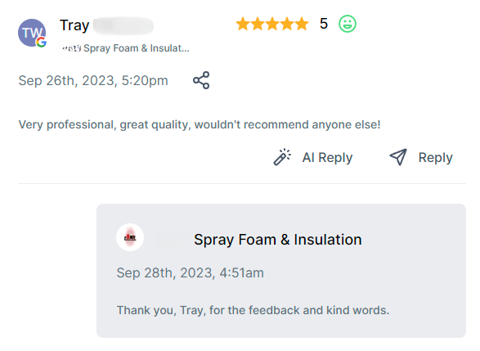Click the first gold star
Screen dimensions: 480x351
pos(243,24)
